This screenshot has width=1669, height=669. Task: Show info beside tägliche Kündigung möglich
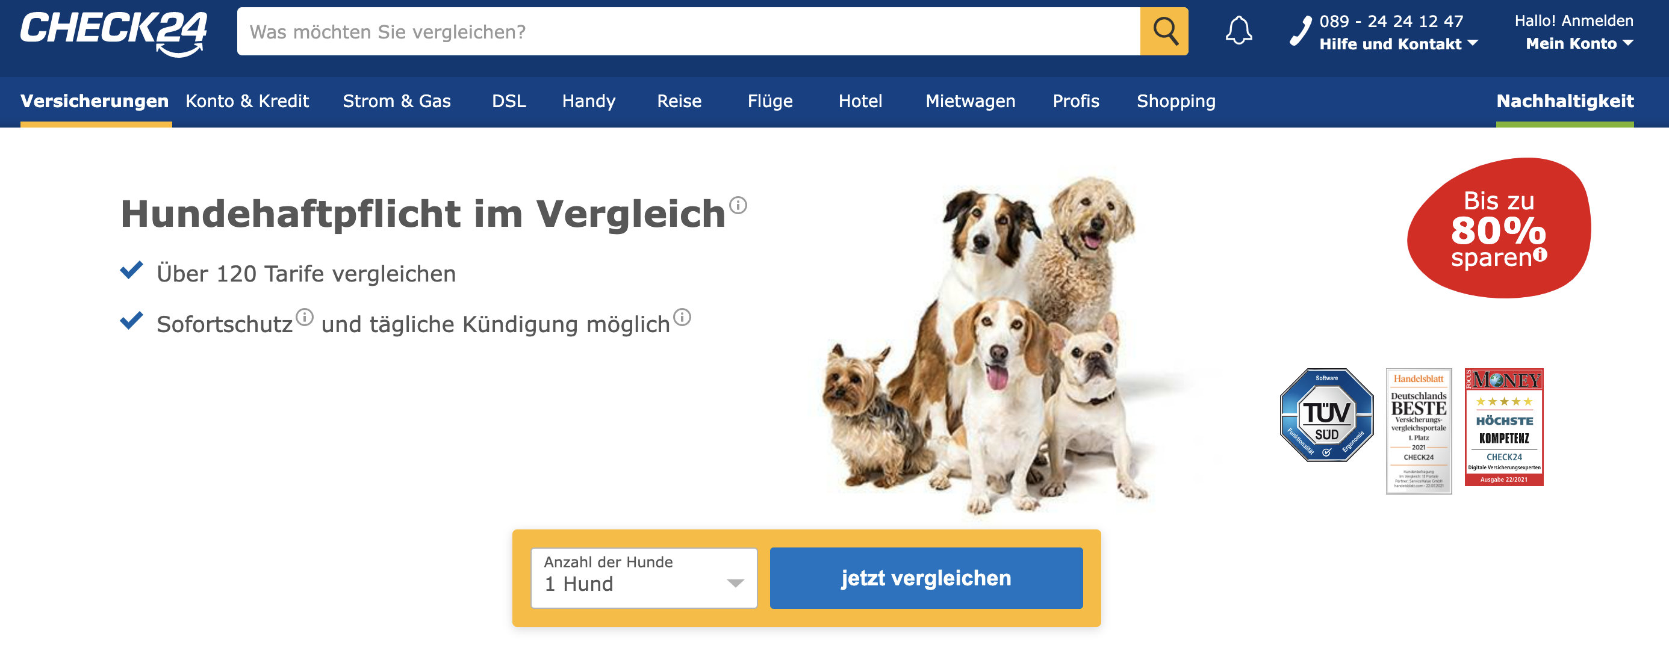tap(682, 317)
